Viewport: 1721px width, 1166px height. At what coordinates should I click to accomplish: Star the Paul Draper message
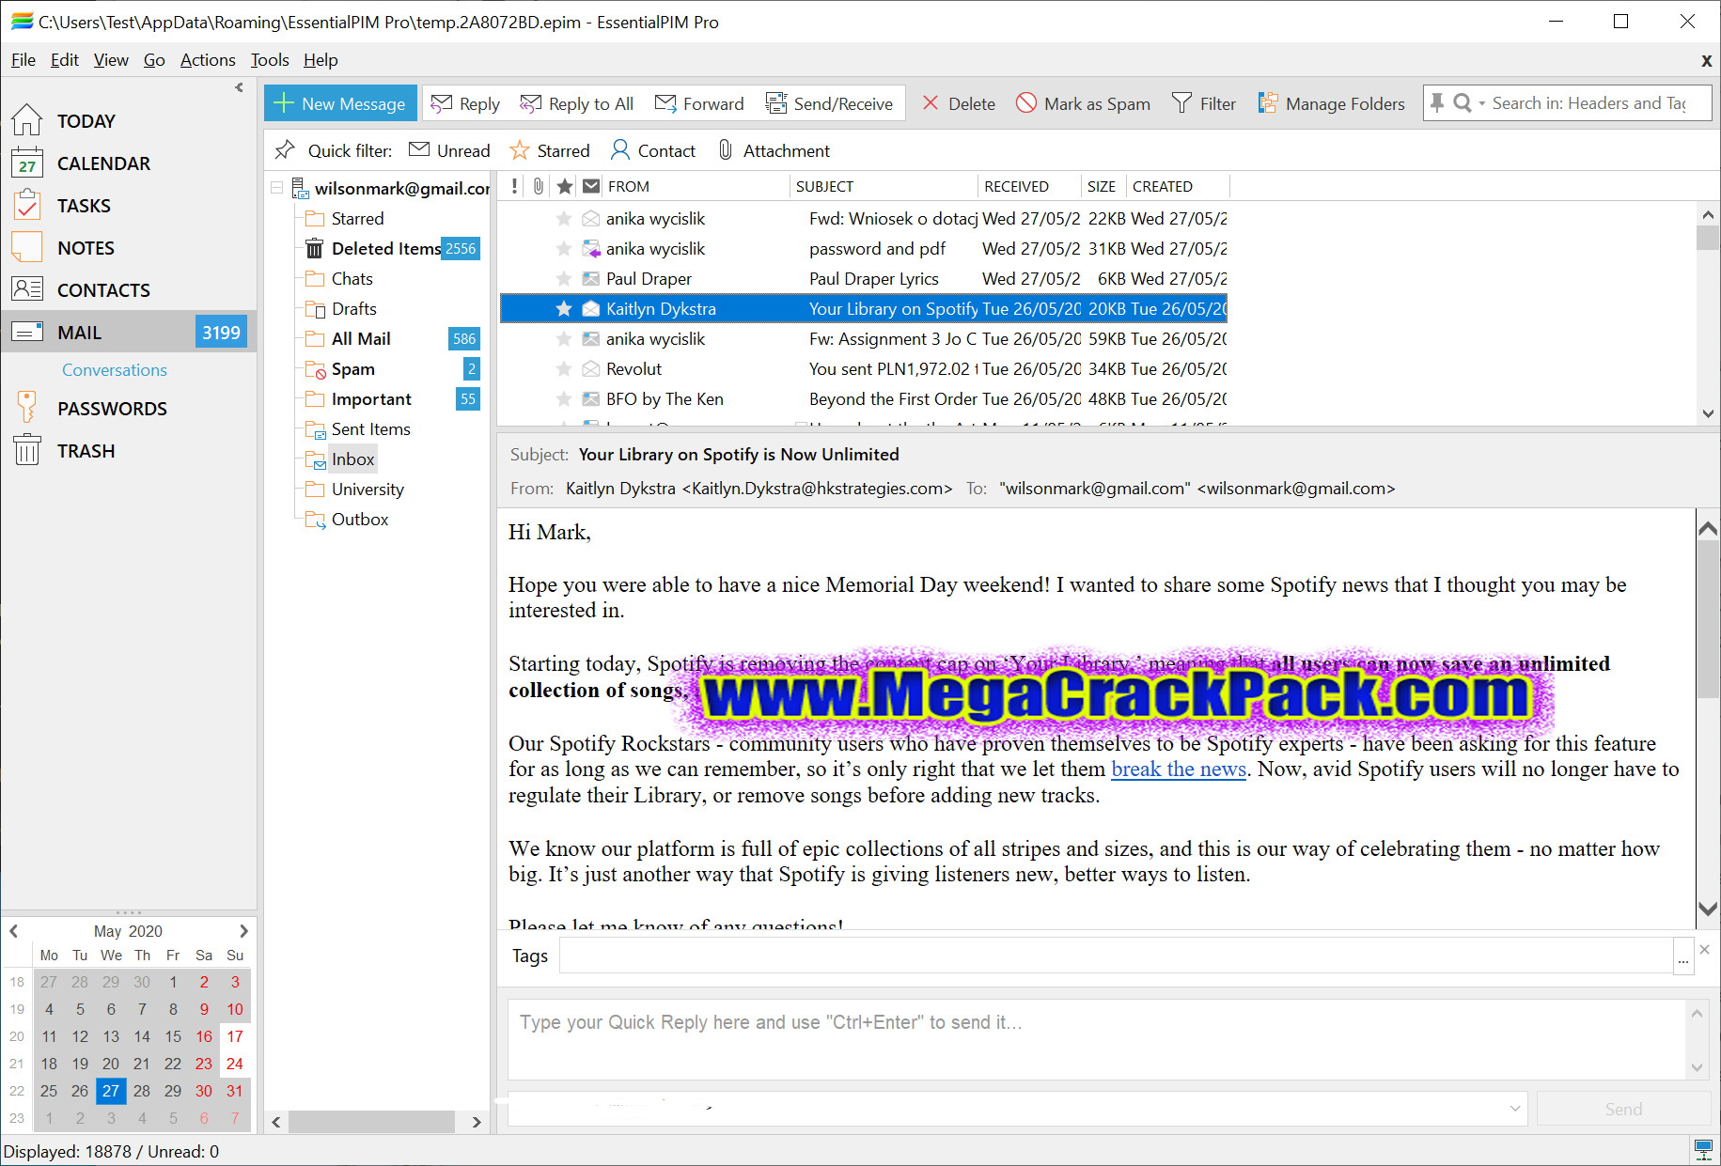coord(564,279)
